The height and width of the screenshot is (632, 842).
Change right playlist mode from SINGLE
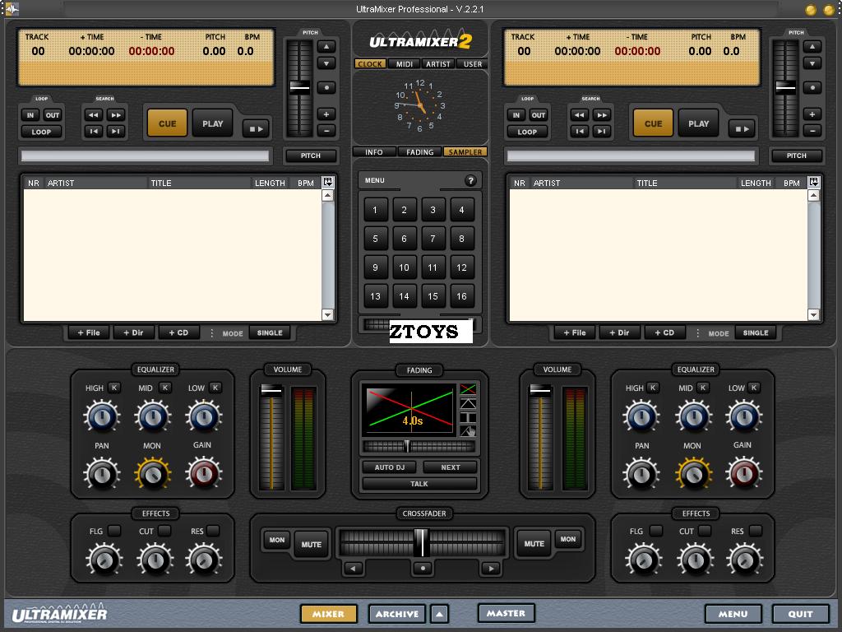(x=756, y=332)
